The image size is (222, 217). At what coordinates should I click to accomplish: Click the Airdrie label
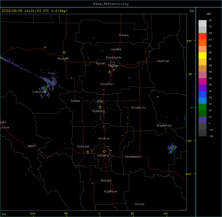pos(104,138)
